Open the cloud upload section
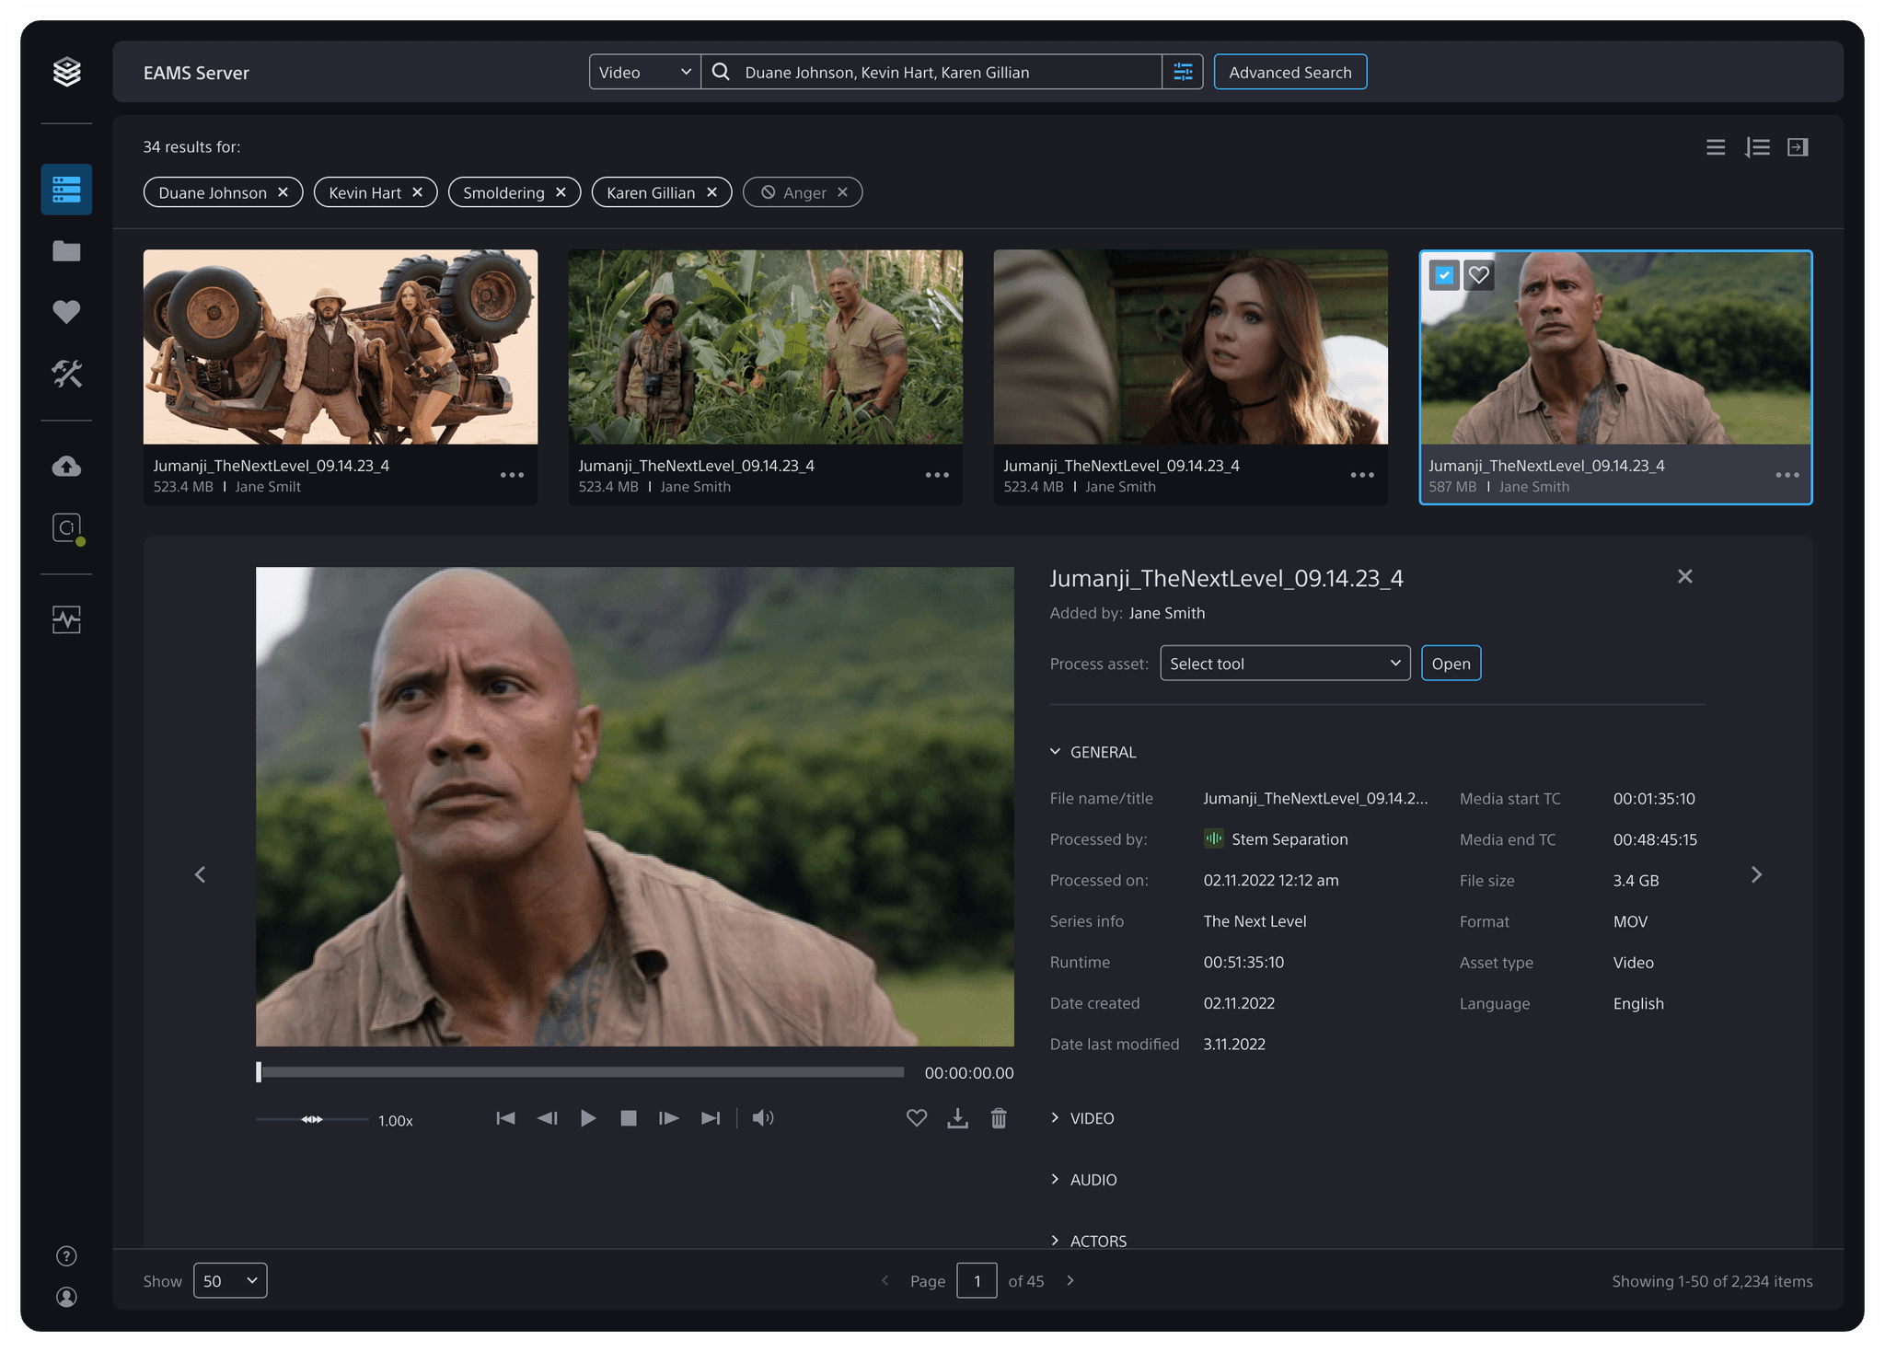 tap(66, 467)
